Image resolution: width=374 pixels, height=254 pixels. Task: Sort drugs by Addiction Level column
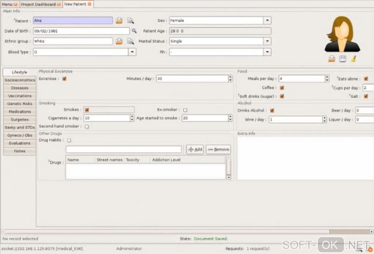tap(188, 160)
